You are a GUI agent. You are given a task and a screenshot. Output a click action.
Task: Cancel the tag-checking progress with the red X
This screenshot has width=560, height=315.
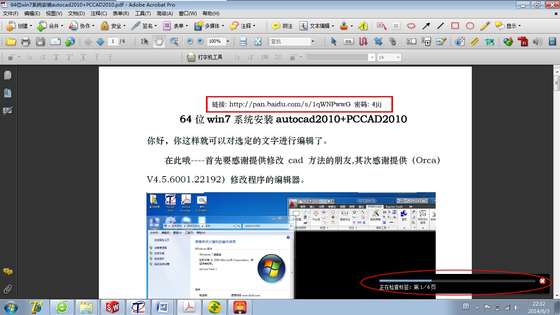[x=542, y=281]
